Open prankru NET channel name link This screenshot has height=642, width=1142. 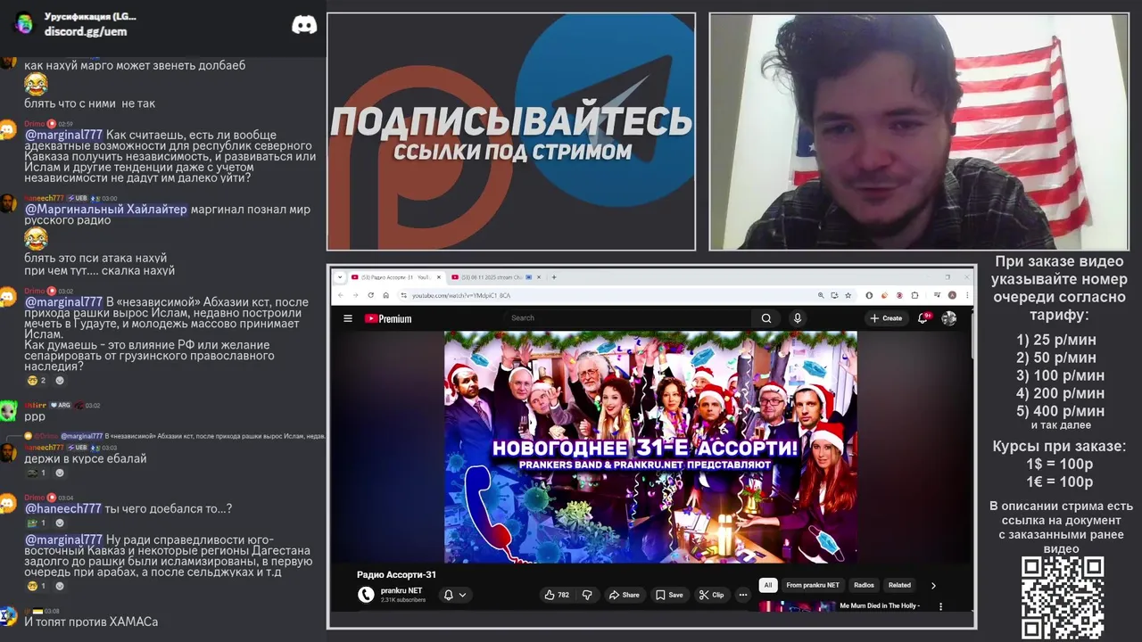pyautogui.click(x=401, y=590)
